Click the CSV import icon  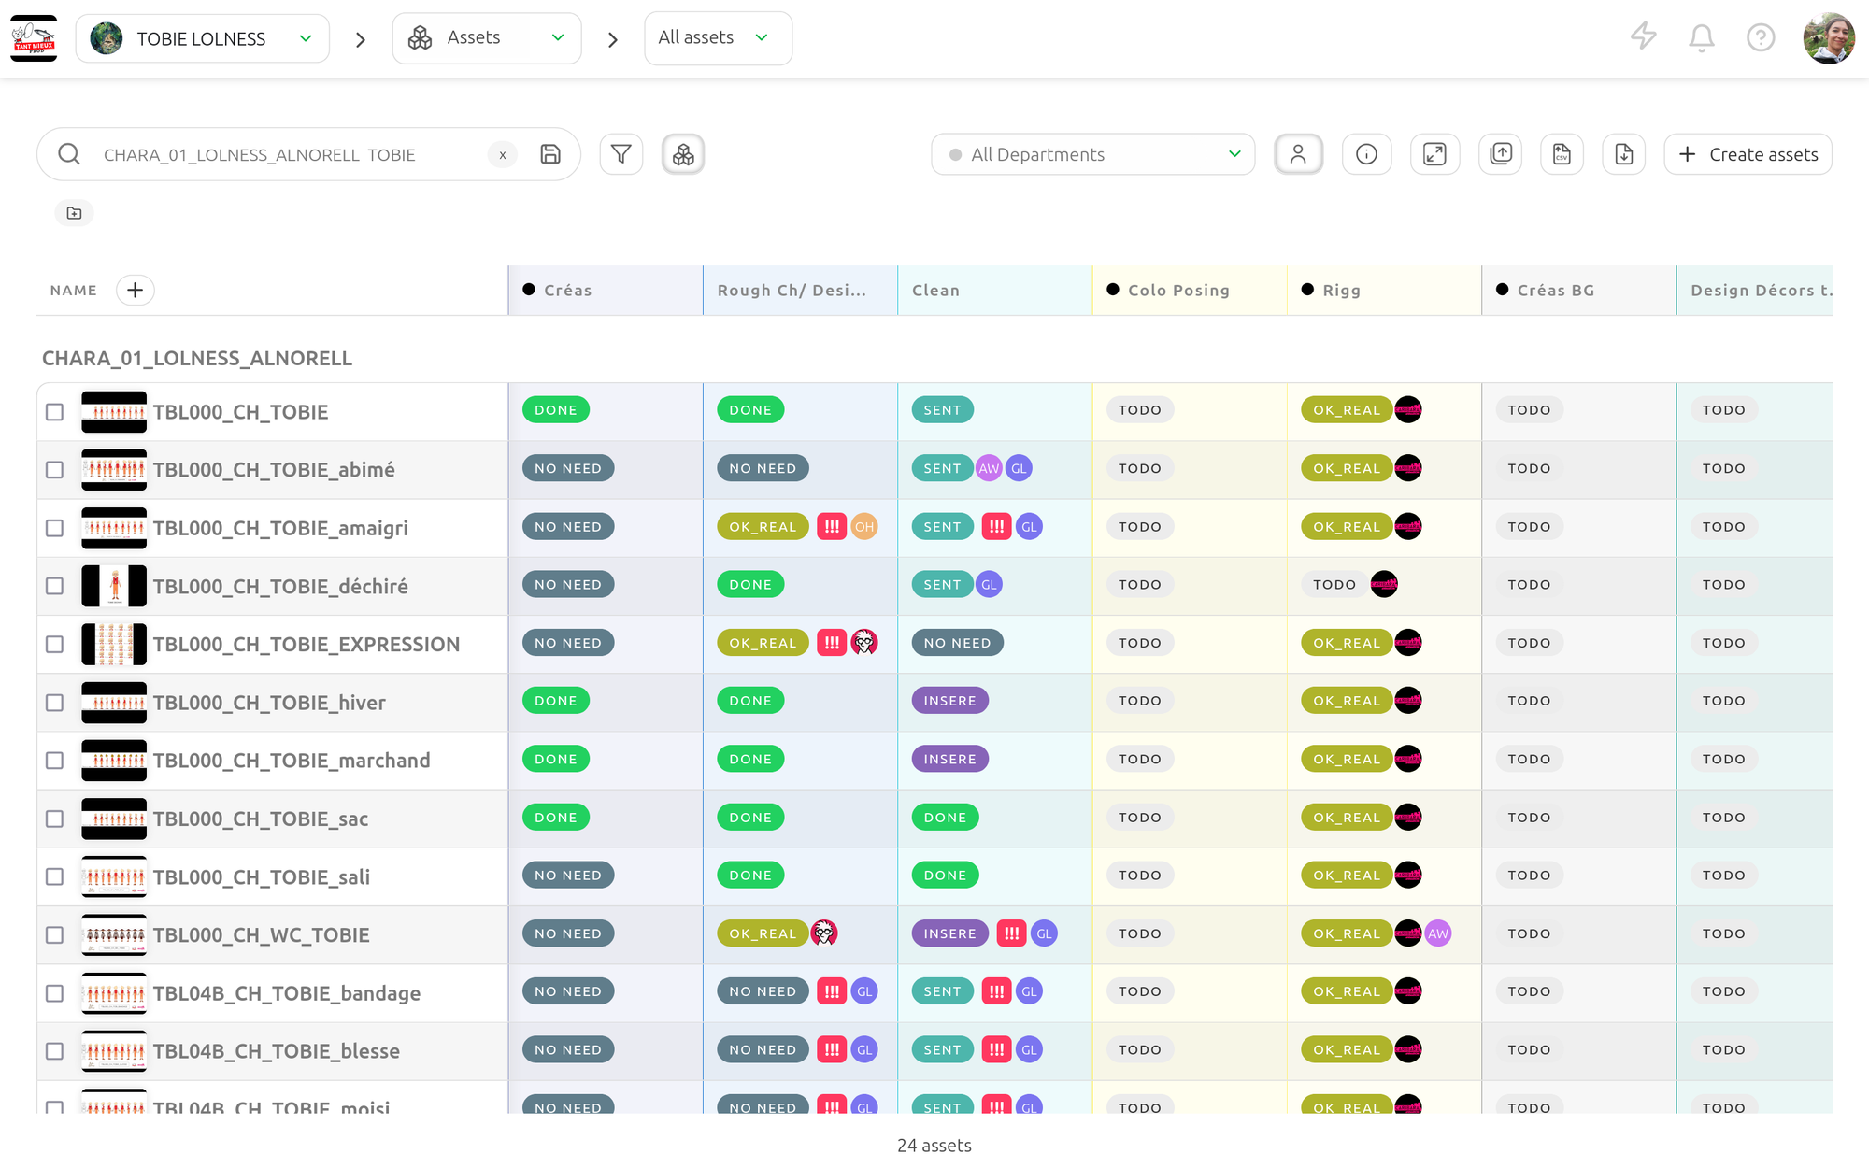(1562, 154)
